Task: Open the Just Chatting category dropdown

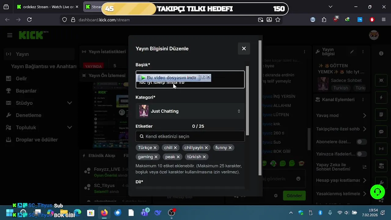Action: (x=190, y=111)
